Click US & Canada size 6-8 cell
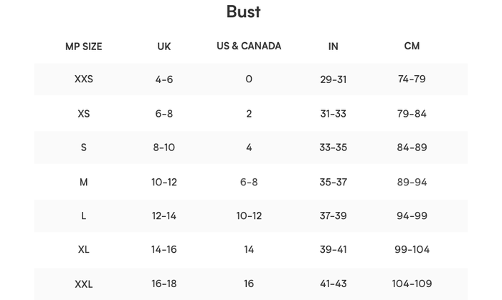 pyautogui.click(x=249, y=182)
